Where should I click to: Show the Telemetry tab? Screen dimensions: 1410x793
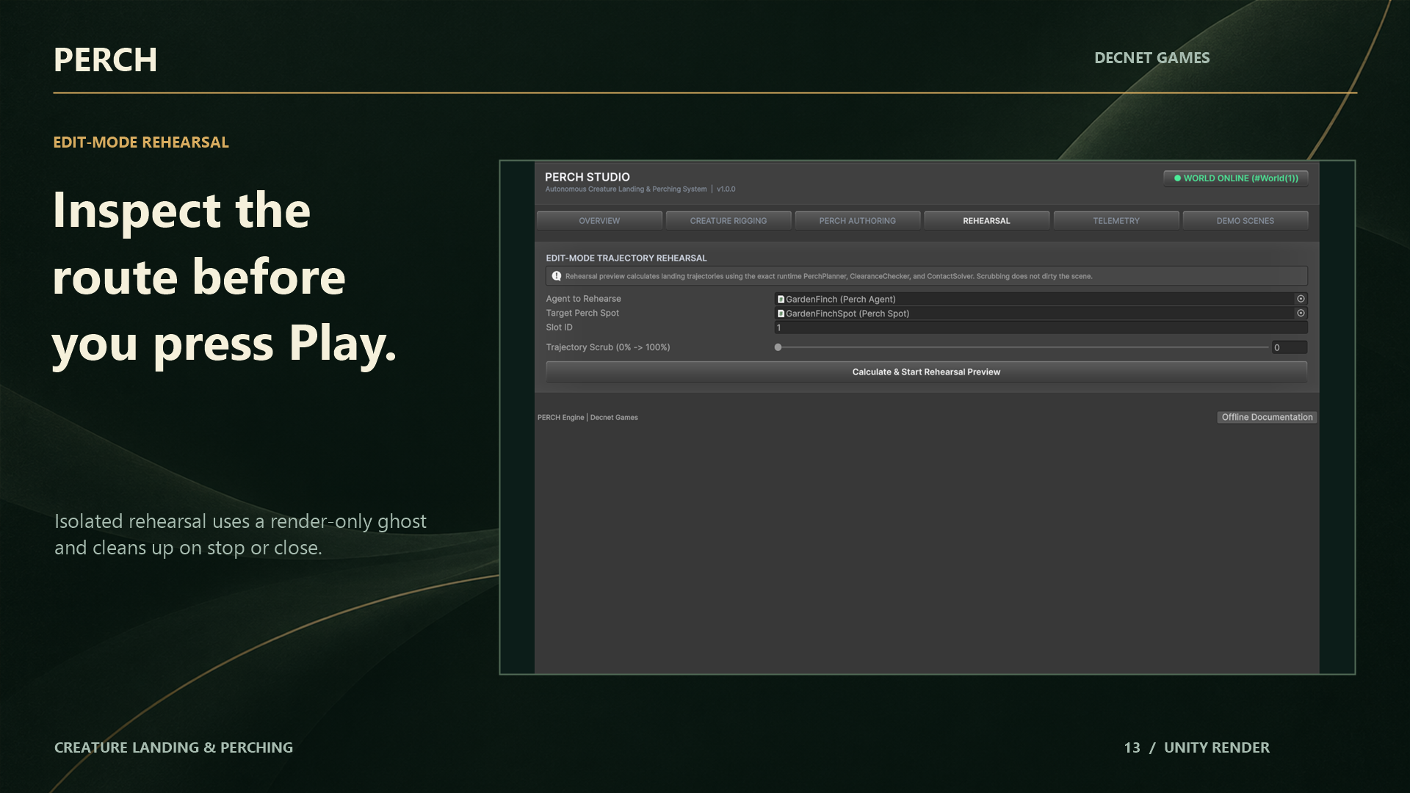[x=1116, y=221]
